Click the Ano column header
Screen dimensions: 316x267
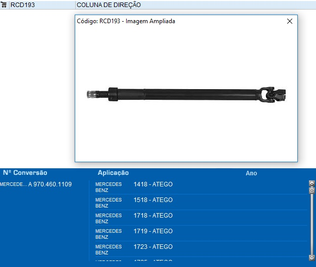coord(251,173)
